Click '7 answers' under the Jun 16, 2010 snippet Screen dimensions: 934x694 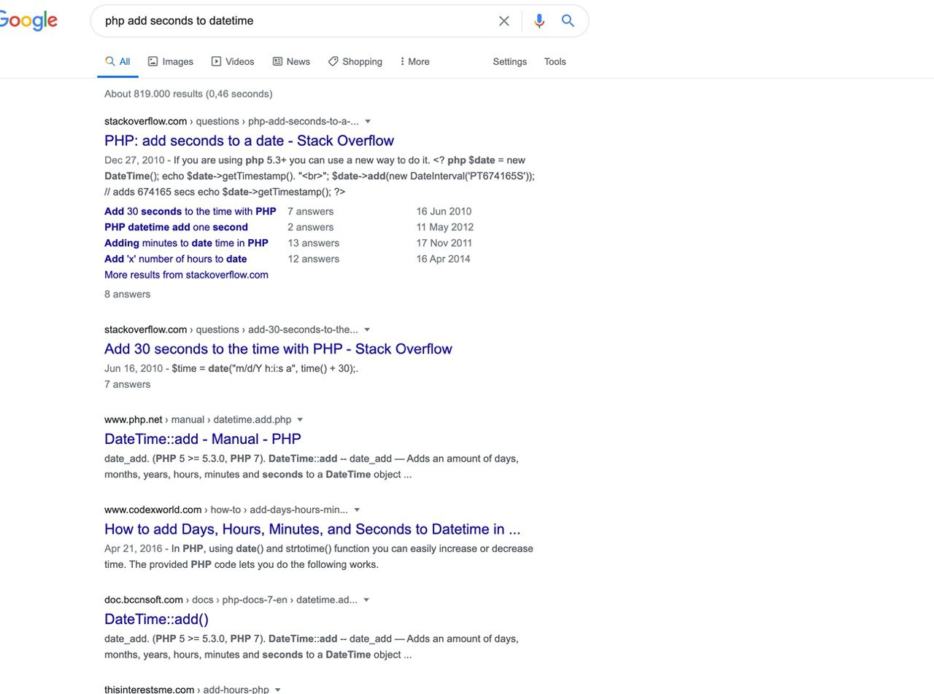[128, 385]
